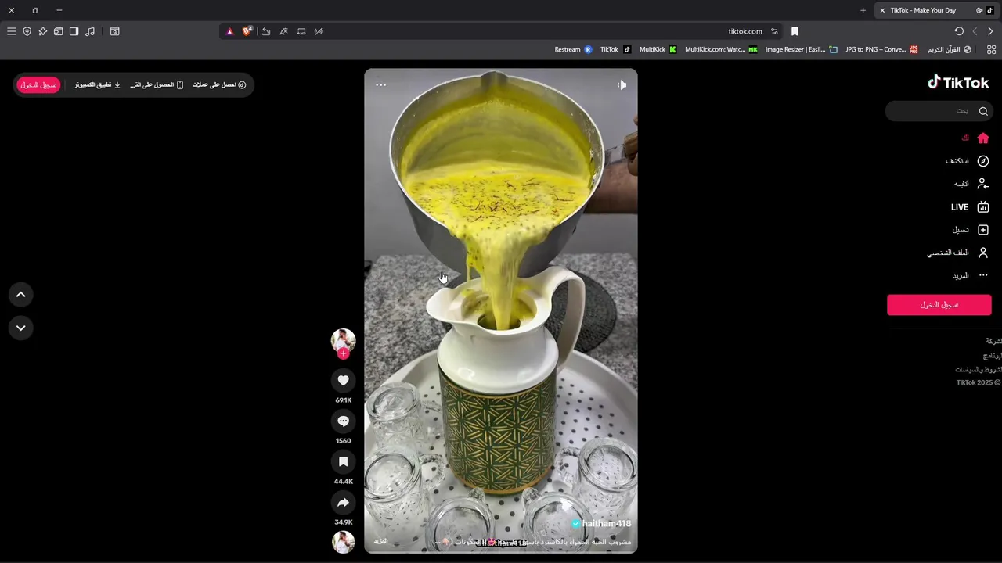The image size is (1002, 563).
Task: Go to next video with down arrow
Action: click(x=21, y=328)
